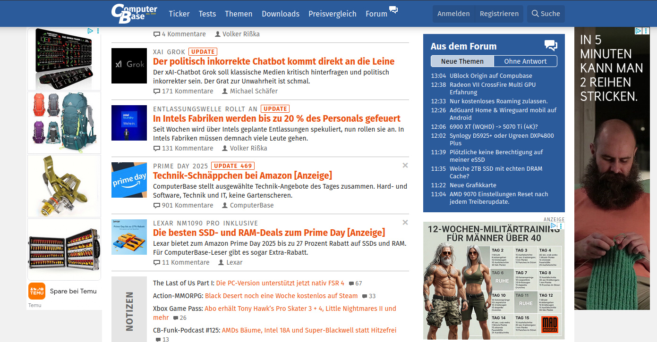Open headline about Intels Fabriken layoffs
This screenshot has width=657, height=342.
[277, 118]
